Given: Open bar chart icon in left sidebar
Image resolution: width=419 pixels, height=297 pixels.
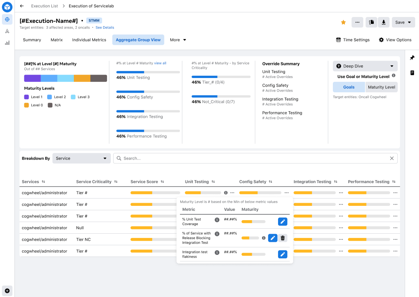Looking at the screenshot, I should (x=7, y=43).
